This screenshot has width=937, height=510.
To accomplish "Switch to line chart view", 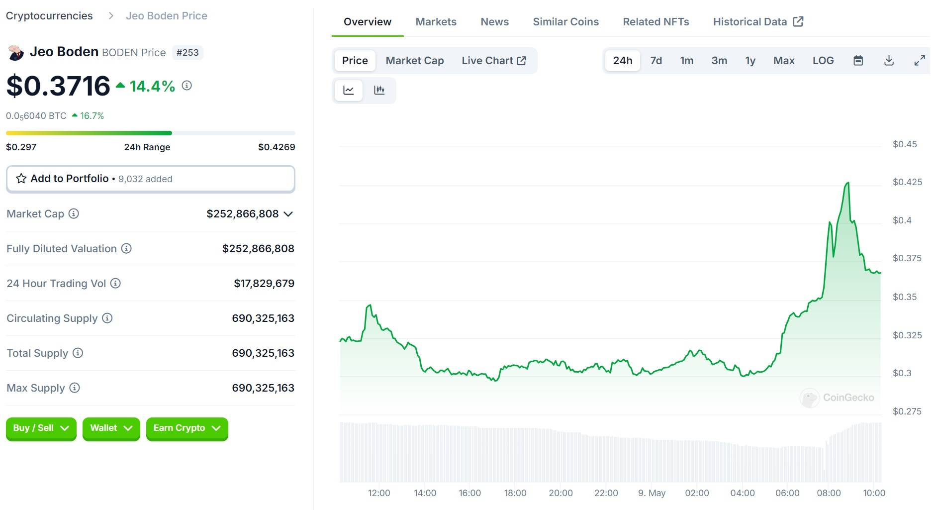I will point(349,90).
